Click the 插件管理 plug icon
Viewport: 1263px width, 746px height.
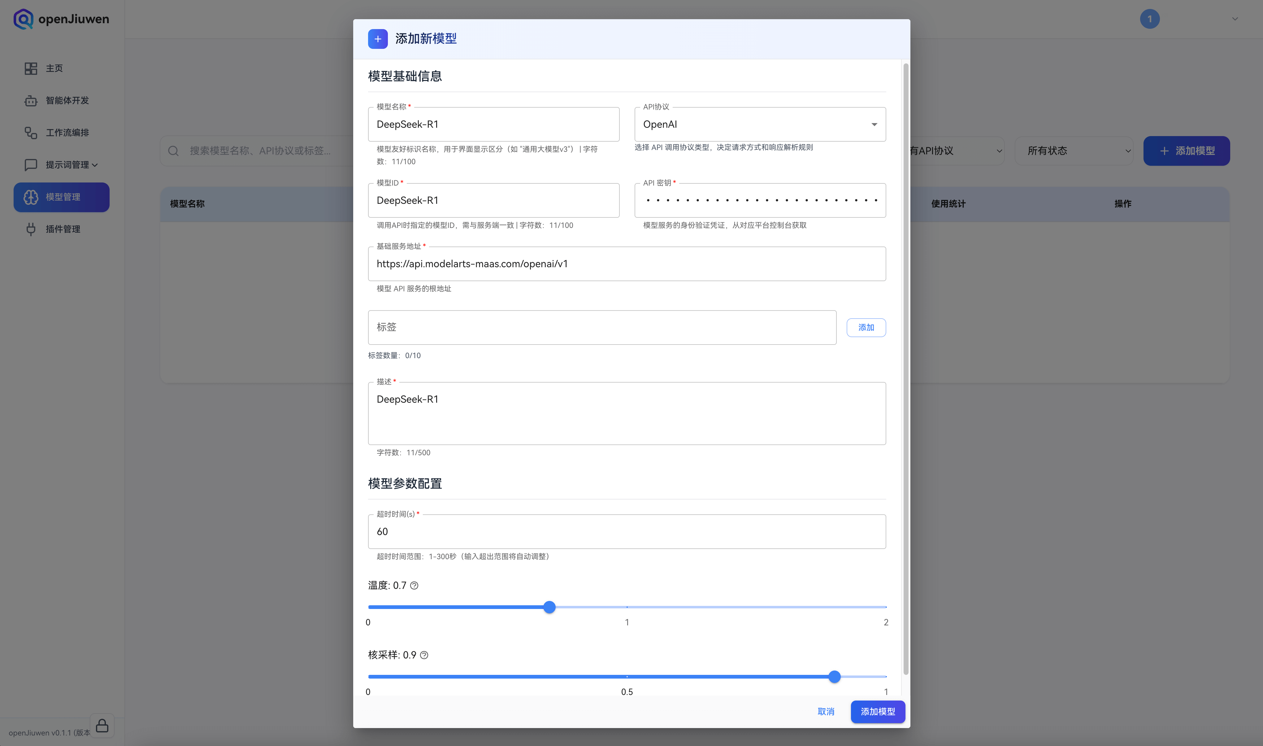click(31, 229)
